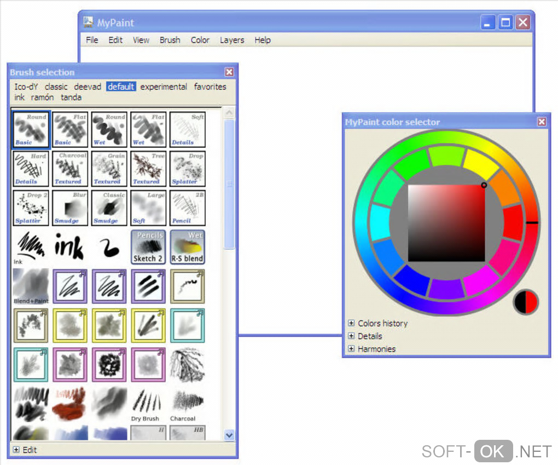This screenshot has width=558, height=465.
Task: Select the Ink scribble brush
Action: [x=31, y=247]
